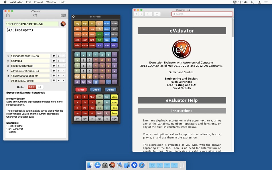Open the Format menu

tap(39, 2)
